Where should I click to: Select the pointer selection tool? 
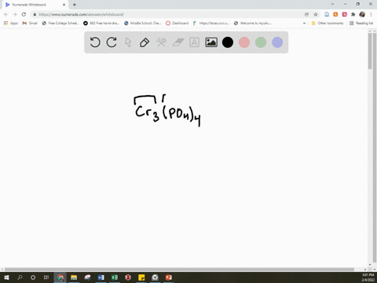coord(128,42)
